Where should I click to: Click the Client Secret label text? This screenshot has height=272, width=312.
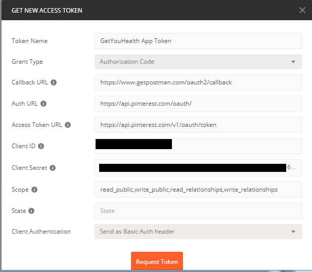[29, 168]
